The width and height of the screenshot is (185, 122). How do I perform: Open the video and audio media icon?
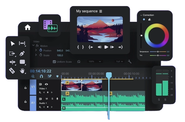(50, 26)
